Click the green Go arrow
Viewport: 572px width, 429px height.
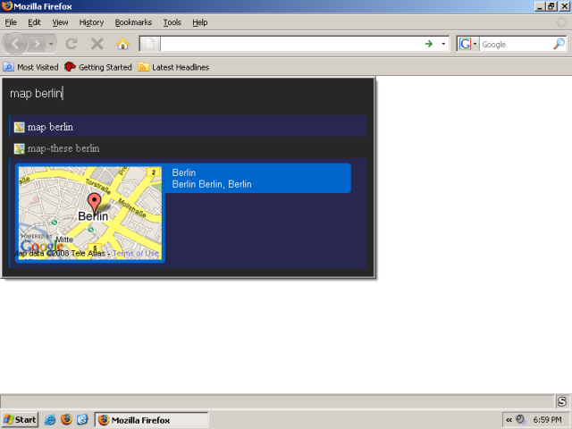429,44
